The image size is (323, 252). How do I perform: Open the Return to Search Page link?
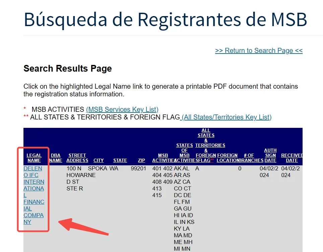[x=259, y=51]
